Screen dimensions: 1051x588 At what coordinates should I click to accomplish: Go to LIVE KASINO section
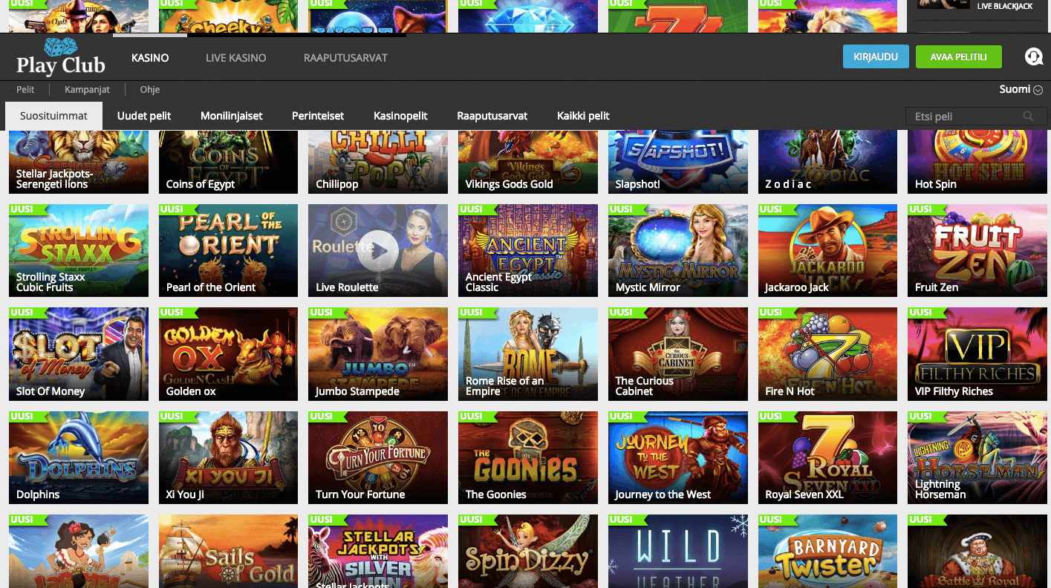[235, 58]
